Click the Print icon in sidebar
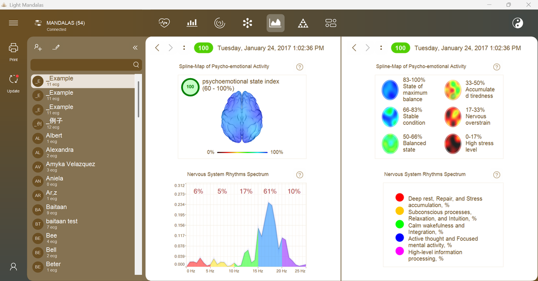 pyautogui.click(x=13, y=48)
